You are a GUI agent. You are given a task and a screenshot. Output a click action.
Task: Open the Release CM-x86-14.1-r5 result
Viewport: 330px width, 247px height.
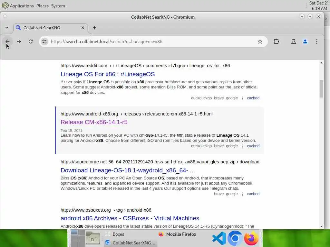[94, 122]
